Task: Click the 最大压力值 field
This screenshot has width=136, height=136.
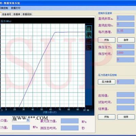Action: pyautogui.click(x=70, y=121)
